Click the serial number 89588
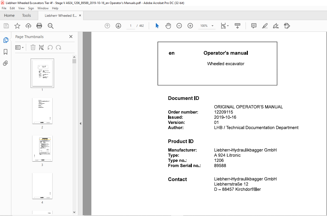Viewport: 327px width, 216px height. point(220,166)
